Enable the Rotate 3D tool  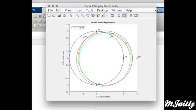point(93,15)
